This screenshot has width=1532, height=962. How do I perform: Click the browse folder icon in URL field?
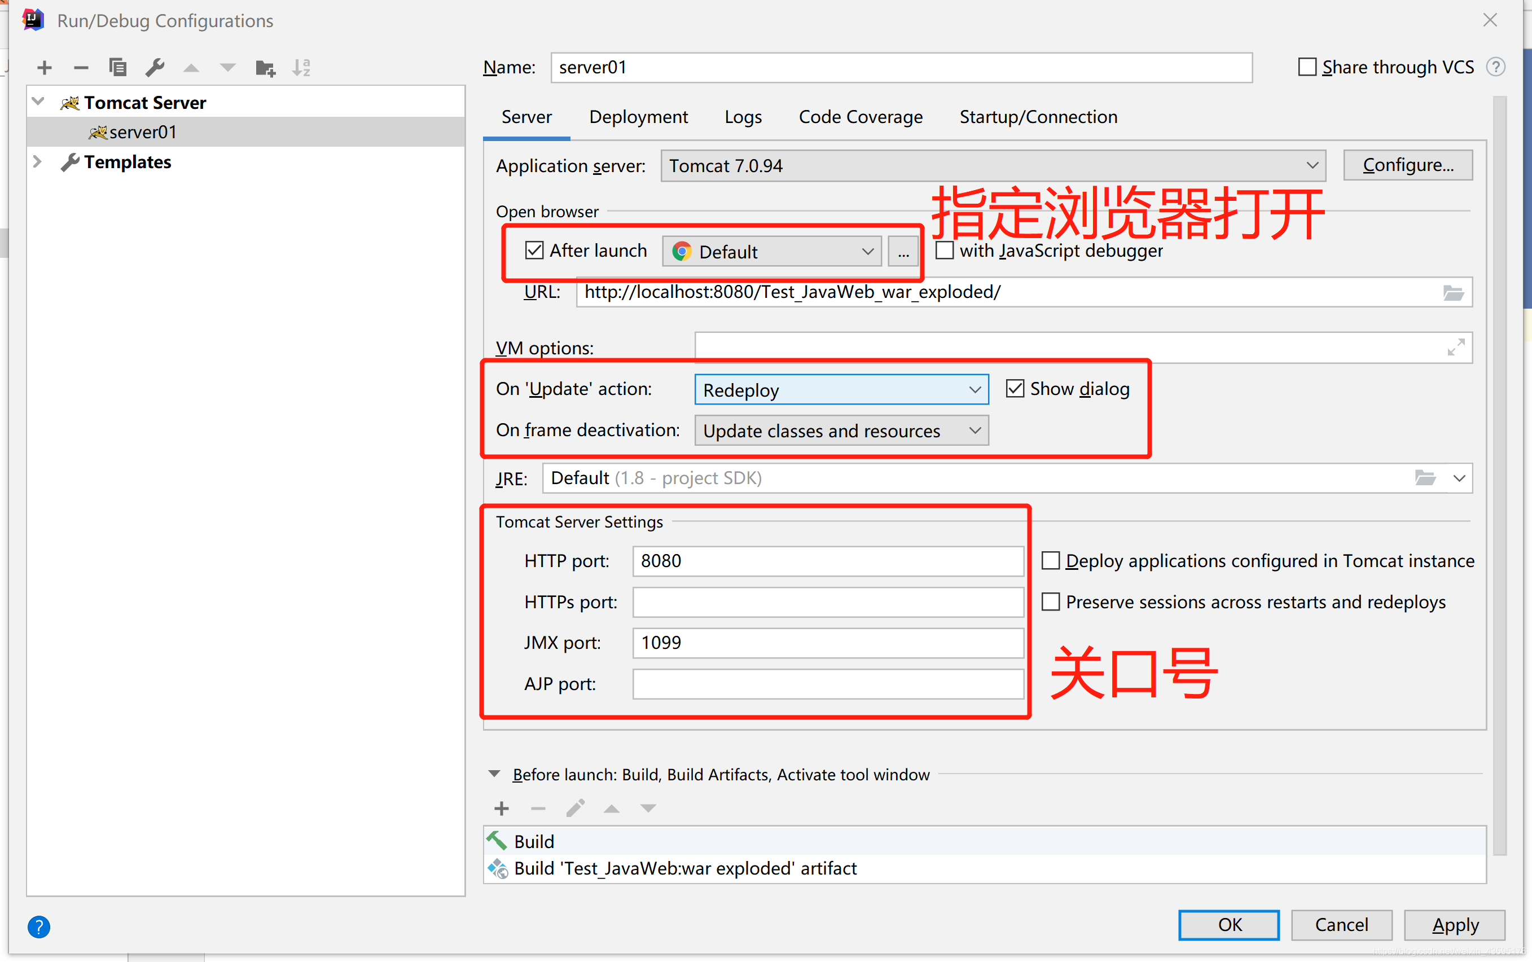1453,292
